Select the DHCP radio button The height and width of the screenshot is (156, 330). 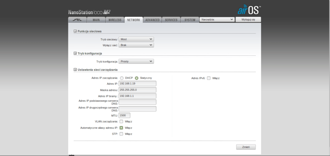(121, 78)
